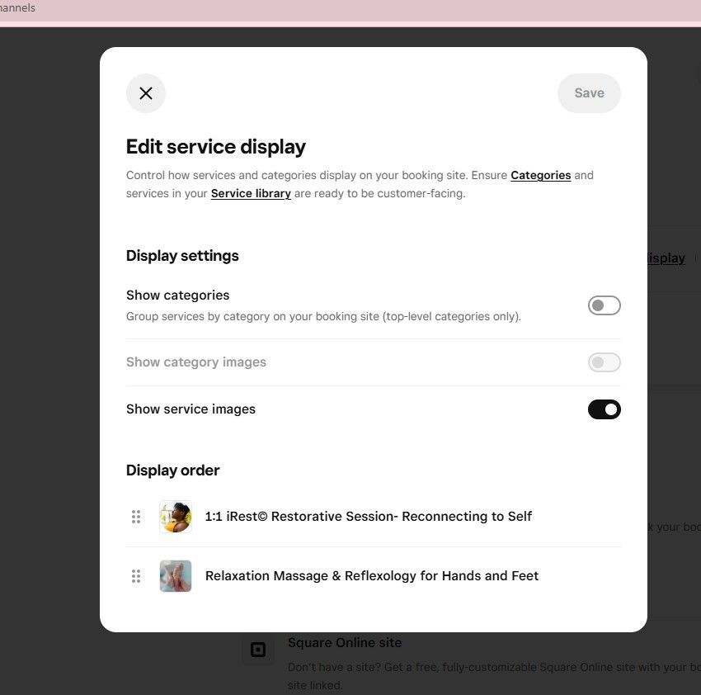Click the Square Online site icon behind dialog
This screenshot has width=701, height=695.
click(x=258, y=650)
